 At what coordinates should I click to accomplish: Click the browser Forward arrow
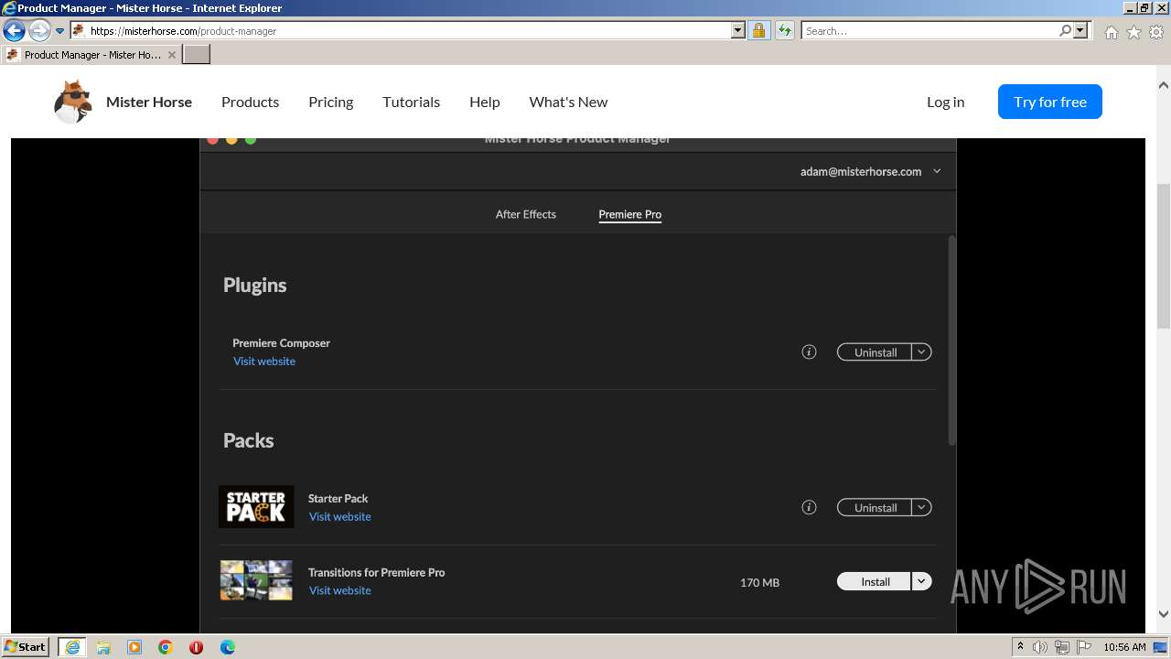[x=38, y=30]
